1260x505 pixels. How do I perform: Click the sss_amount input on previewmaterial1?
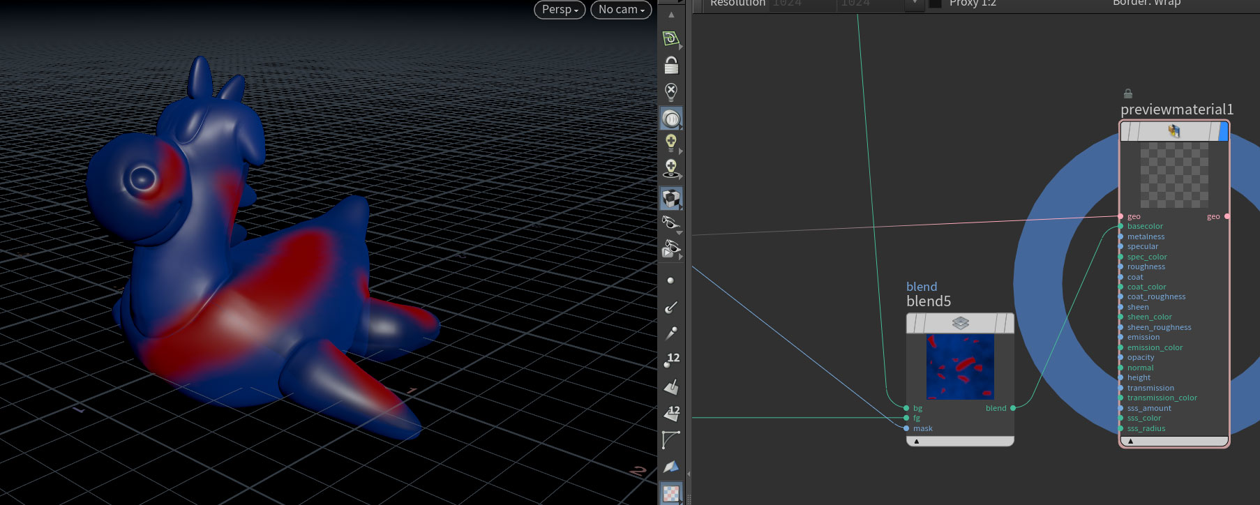[x=1120, y=408]
